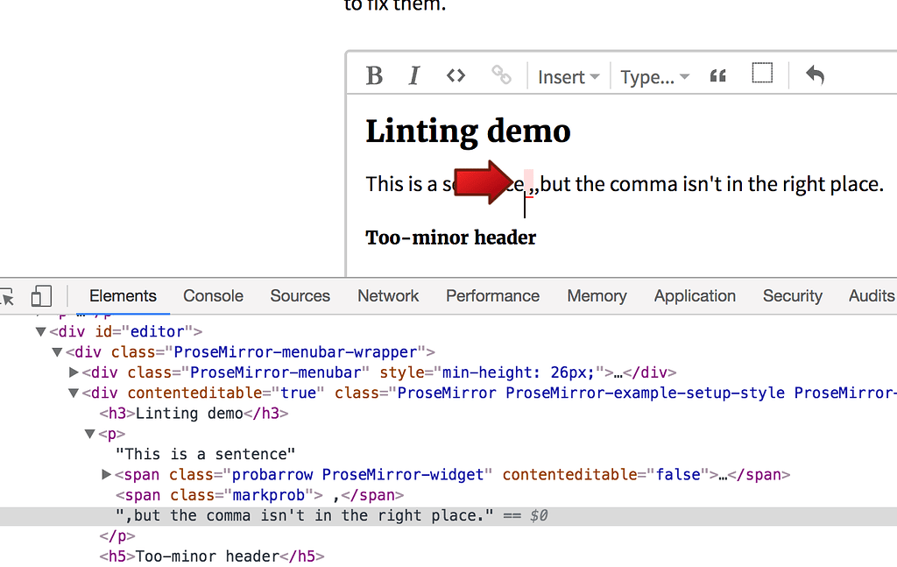Viewport: 897px width, 567px height.
Task: Open the Performance tab
Action: [492, 296]
